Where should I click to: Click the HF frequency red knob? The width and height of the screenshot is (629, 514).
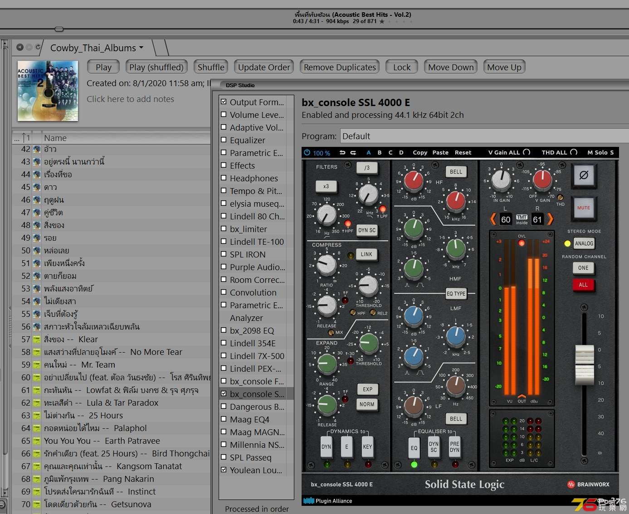coord(456,201)
